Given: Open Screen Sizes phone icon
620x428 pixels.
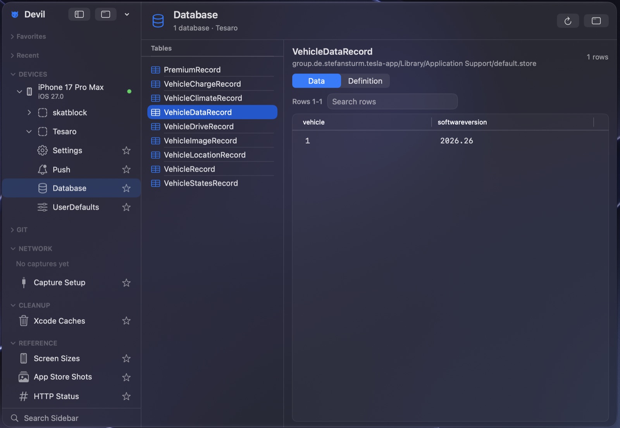Looking at the screenshot, I should (x=24, y=359).
